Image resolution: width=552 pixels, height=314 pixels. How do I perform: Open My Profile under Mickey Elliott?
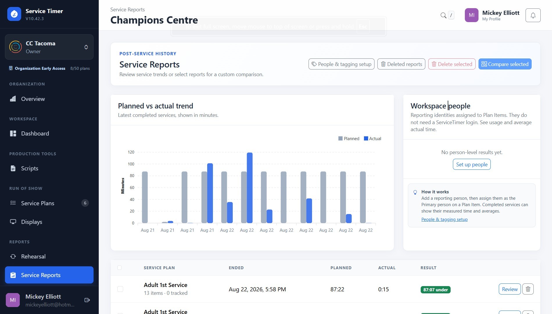coord(491,19)
